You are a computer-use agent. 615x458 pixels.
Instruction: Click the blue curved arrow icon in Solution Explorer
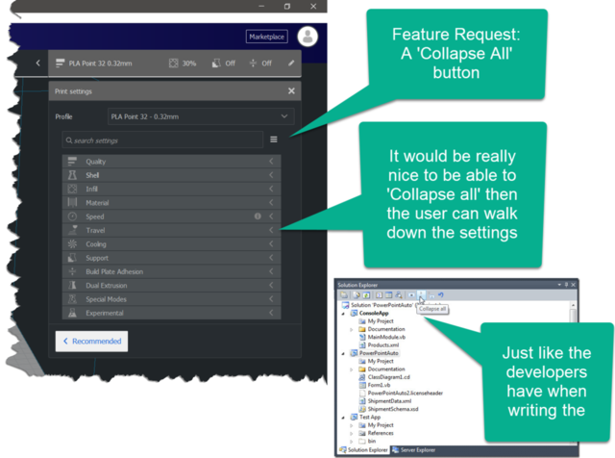pos(441,294)
